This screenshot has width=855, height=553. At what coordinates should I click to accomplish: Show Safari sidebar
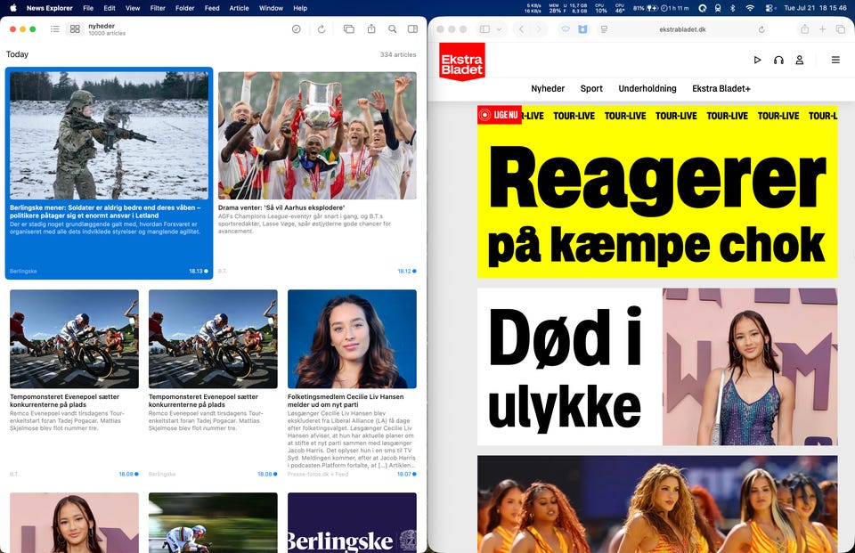pos(484,29)
